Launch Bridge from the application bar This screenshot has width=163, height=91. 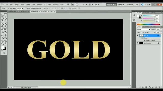68,5
